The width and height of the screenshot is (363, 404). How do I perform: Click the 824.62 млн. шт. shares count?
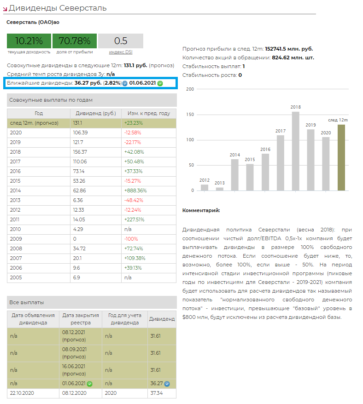(293, 58)
